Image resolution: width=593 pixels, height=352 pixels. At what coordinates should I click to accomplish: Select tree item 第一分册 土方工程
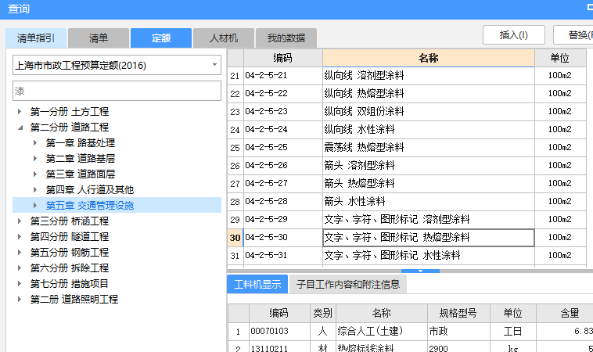69,112
